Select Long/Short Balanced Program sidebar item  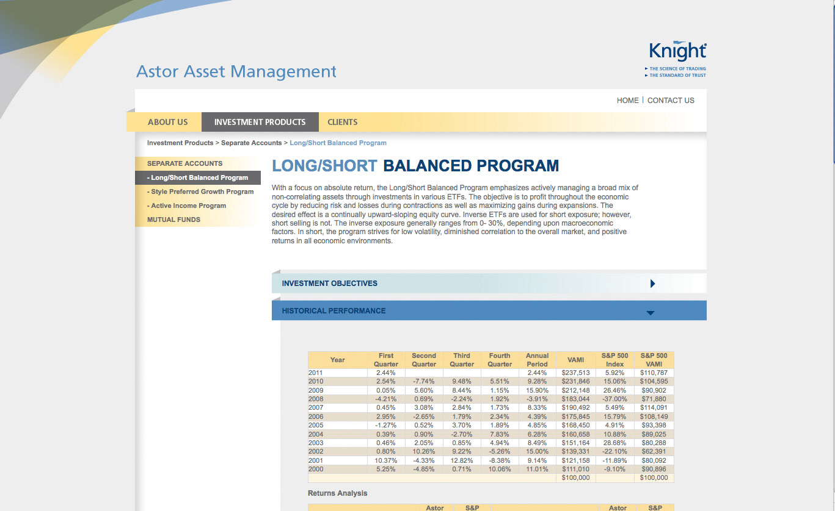(199, 178)
